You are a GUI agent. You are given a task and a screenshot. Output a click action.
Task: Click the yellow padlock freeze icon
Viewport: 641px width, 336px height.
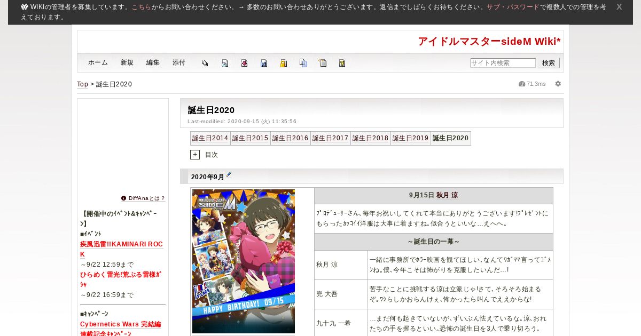pos(284,63)
